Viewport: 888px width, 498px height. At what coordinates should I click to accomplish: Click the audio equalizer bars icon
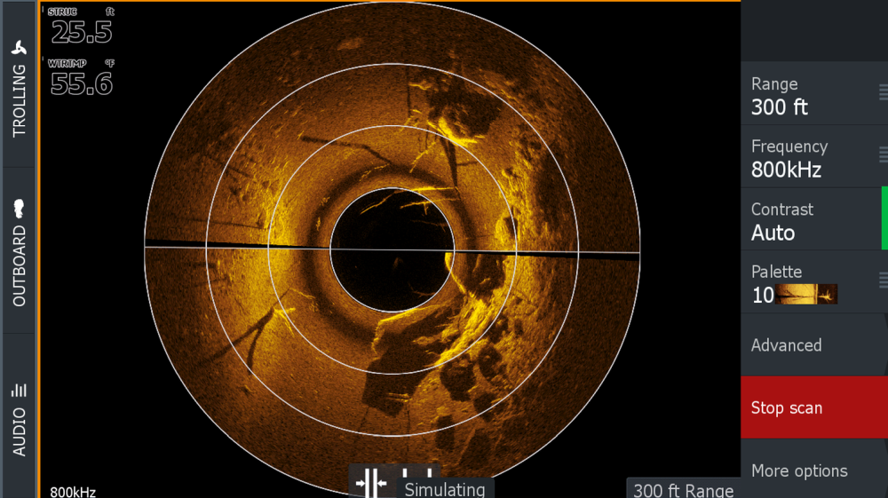(19, 390)
